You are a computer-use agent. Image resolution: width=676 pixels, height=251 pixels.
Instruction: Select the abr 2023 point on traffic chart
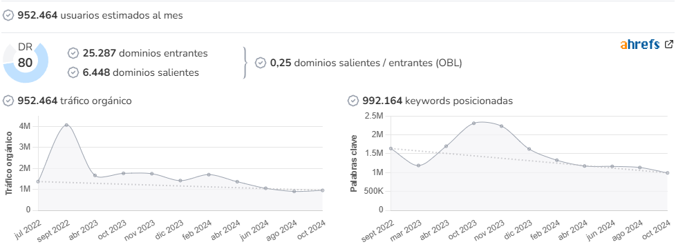pos(95,175)
